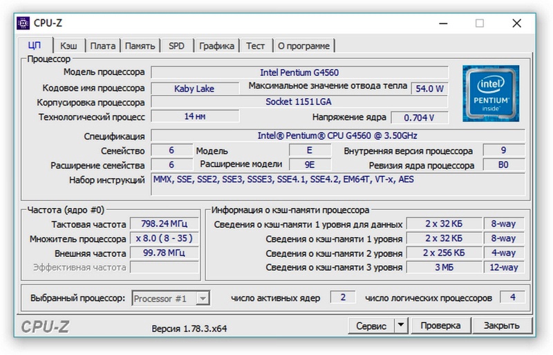The image size is (553, 355).
Task: Click the active cores count 2
Action: pos(343,297)
